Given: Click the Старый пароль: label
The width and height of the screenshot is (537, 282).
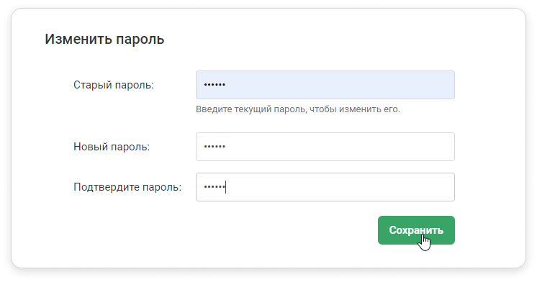Looking at the screenshot, I should click(114, 85).
